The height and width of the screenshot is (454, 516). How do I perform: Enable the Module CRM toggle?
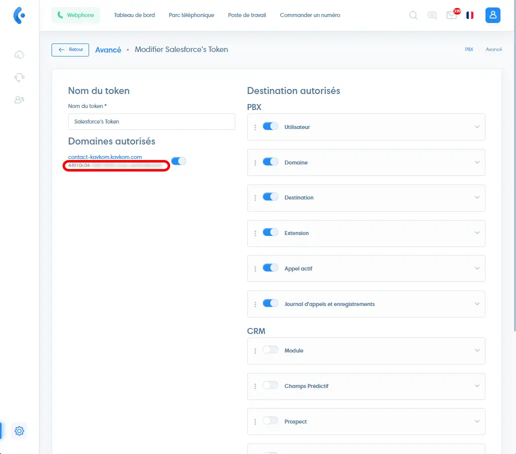[x=270, y=350]
